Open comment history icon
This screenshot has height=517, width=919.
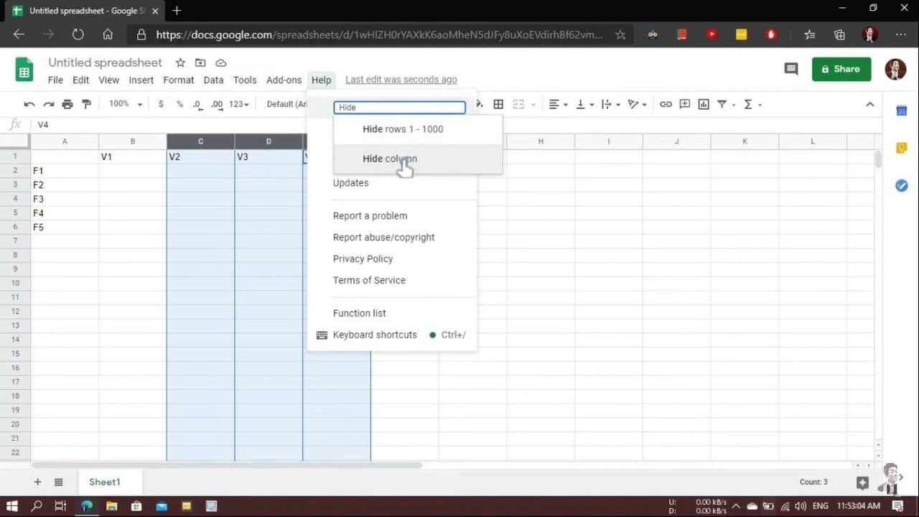(x=791, y=69)
